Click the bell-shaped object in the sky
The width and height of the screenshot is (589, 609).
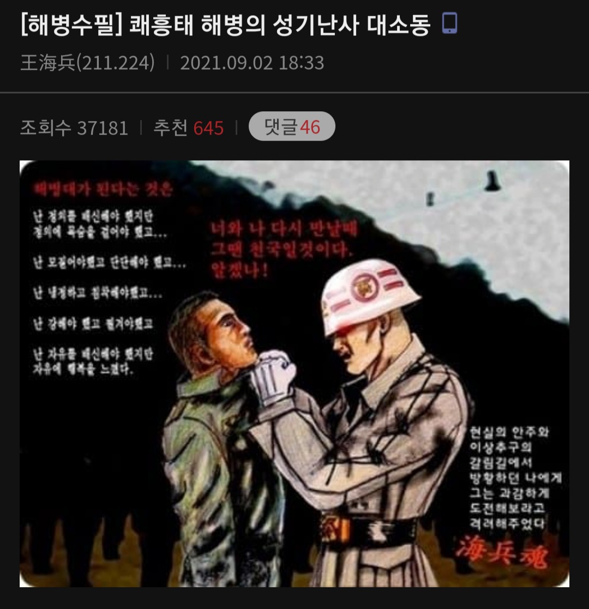[492, 181]
